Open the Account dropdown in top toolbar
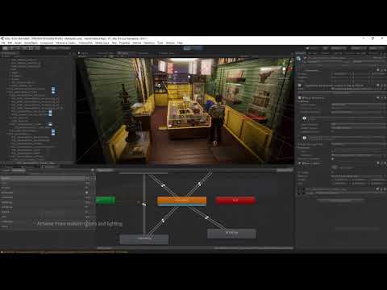The width and height of the screenshot is (387, 290). pos(339,48)
